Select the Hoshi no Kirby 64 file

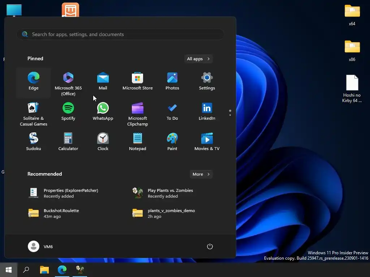tap(352, 89)
